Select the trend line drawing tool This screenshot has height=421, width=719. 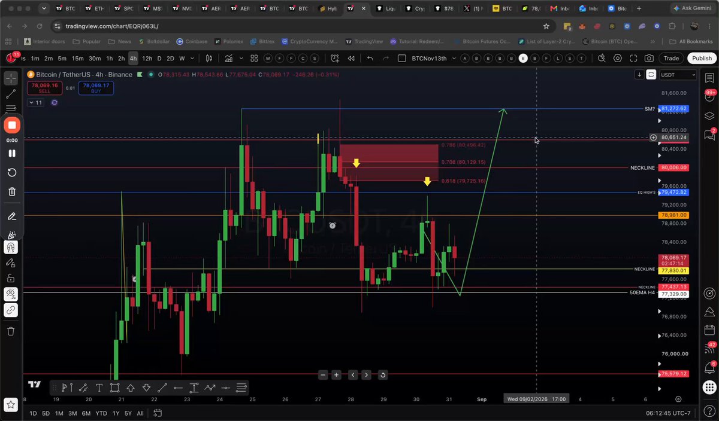(11, 94)
